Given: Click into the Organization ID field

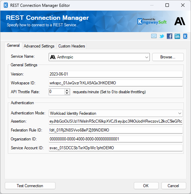Looking at the screenshot, I should click(115, 139).
